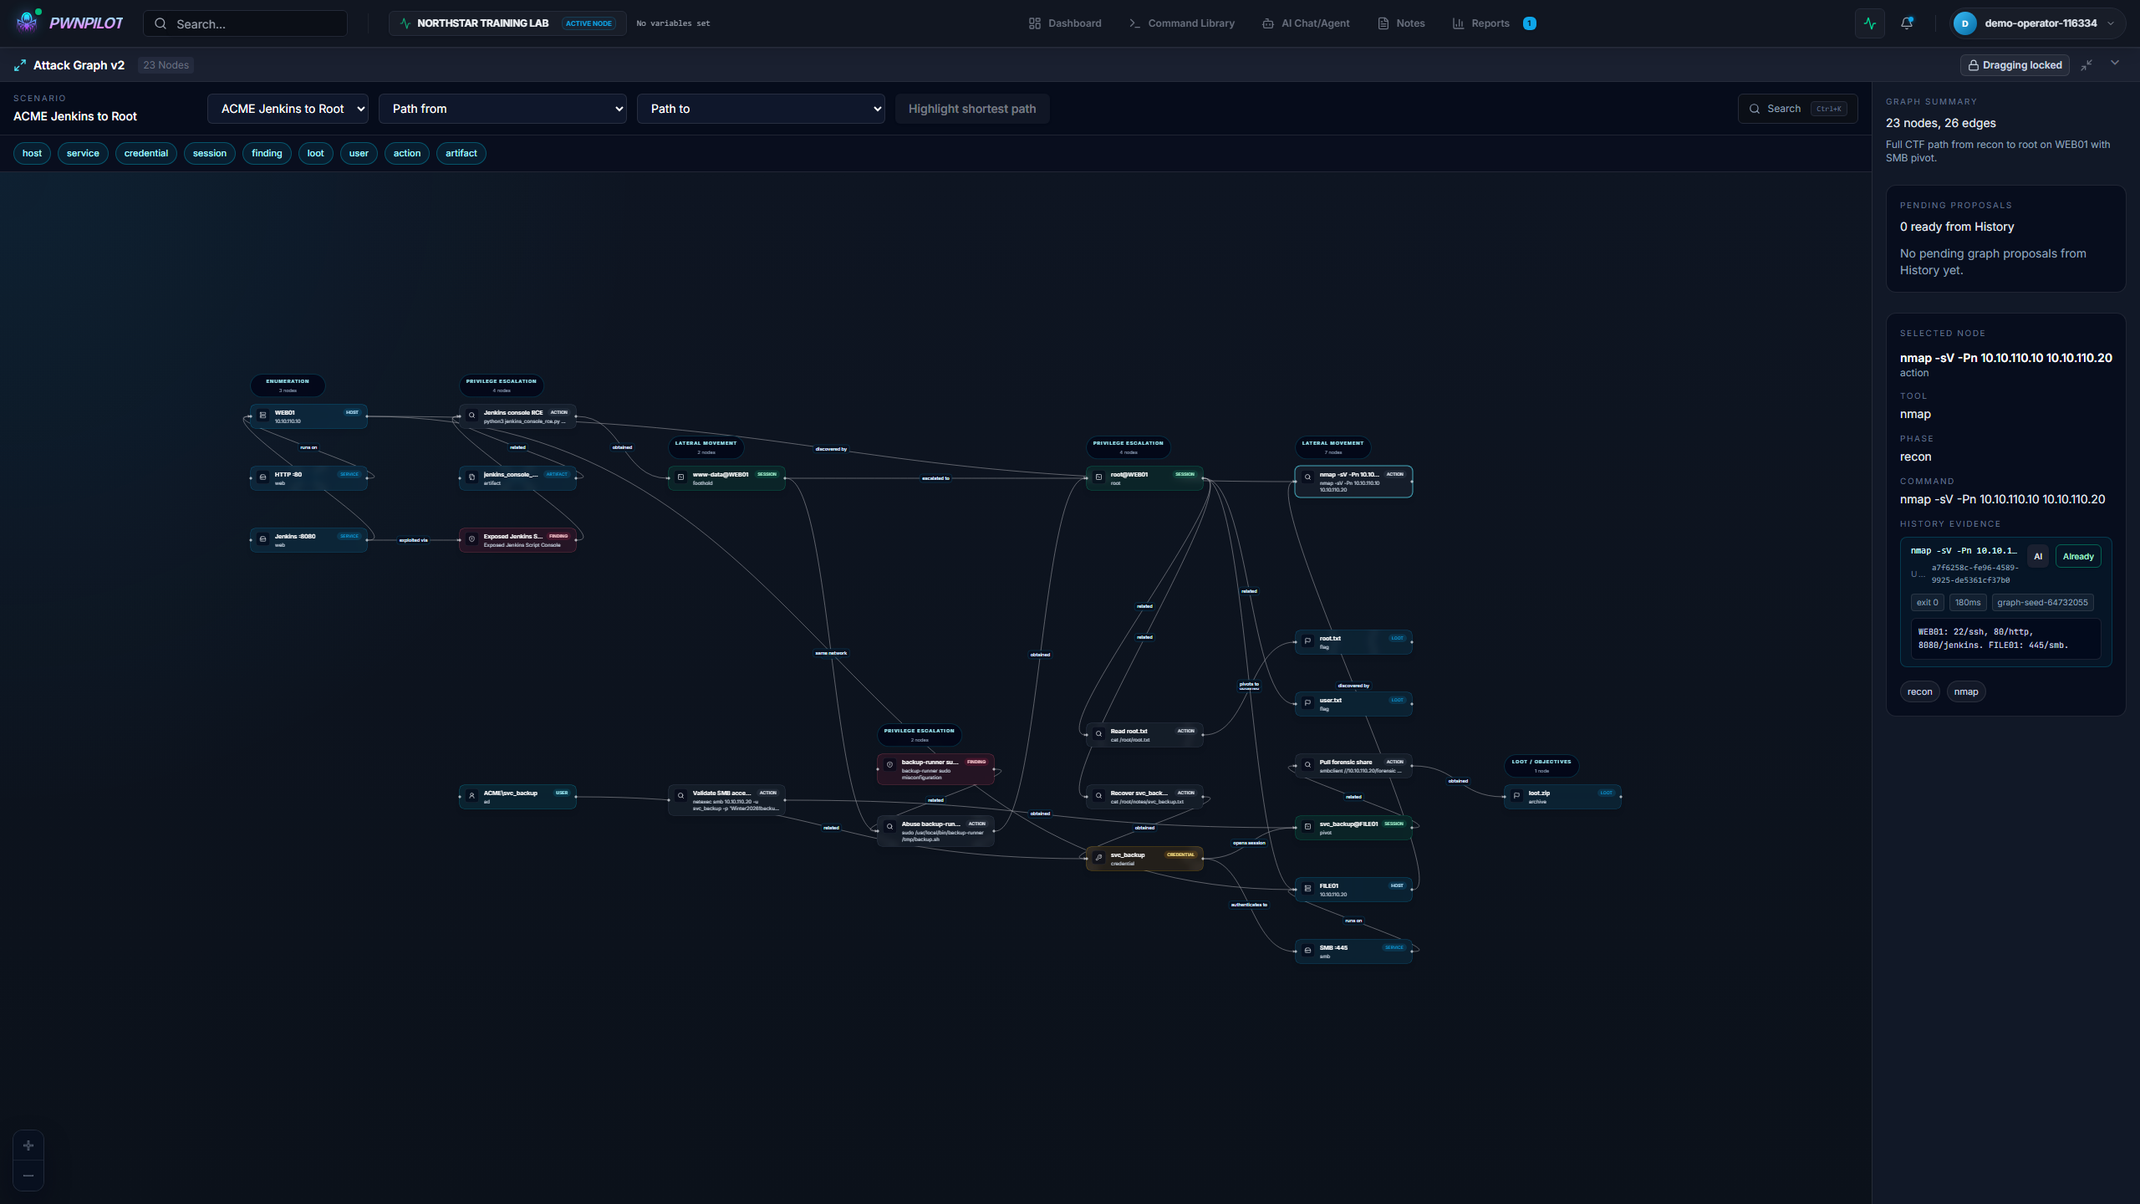This screenshot has height=1204, width=2140.
Task: Toggle the credential filter chip
Action: coord(146,153)
